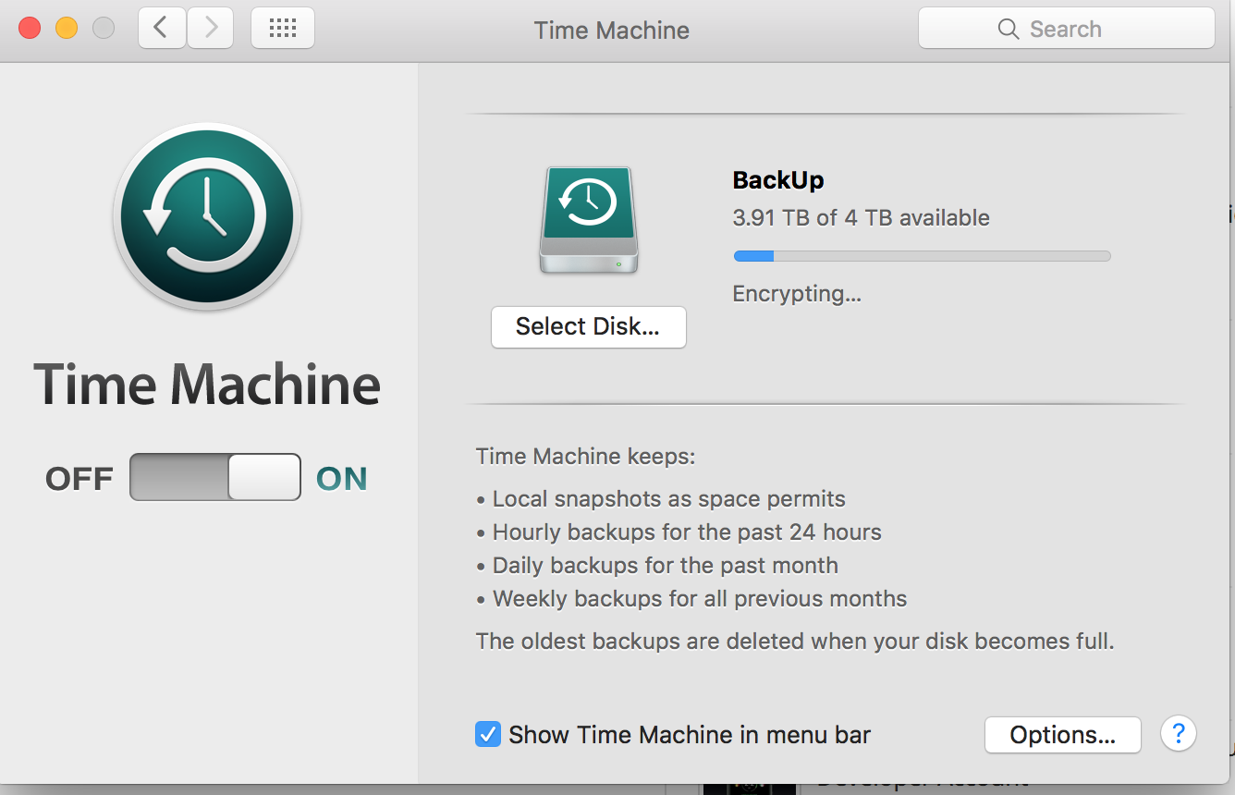Close the window with red button
Screen dimensions: 1235x795
coord(30,28)
